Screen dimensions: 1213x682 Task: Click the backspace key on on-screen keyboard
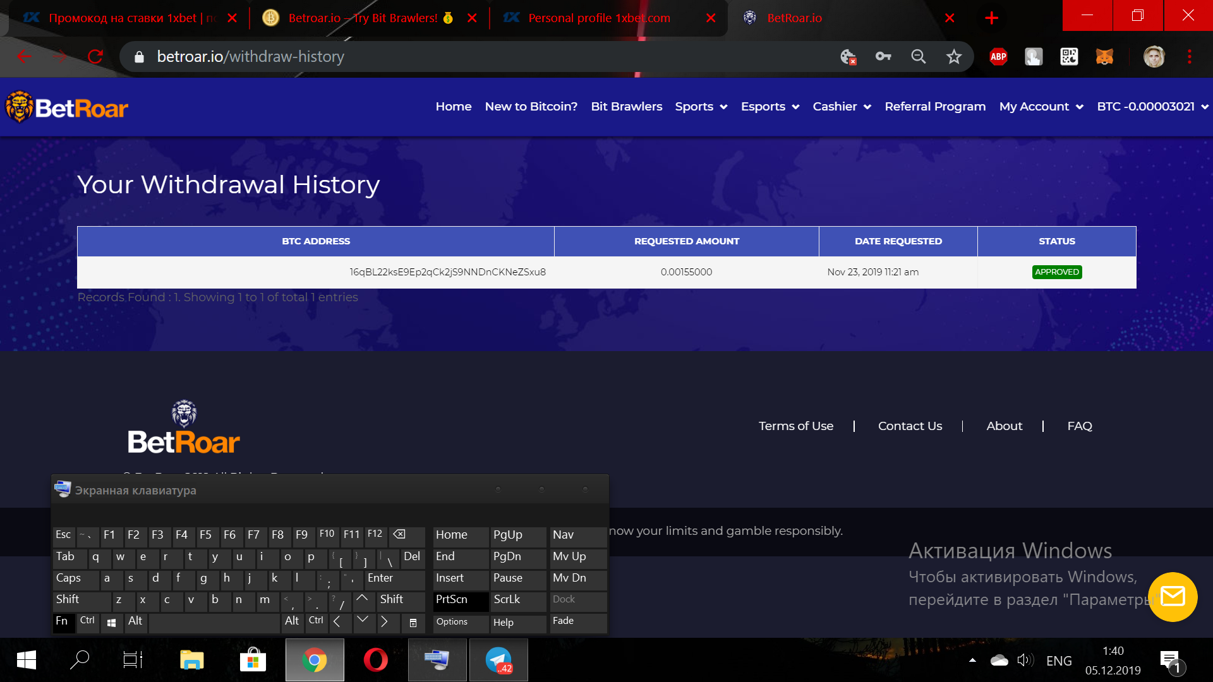tap(407, 535)
